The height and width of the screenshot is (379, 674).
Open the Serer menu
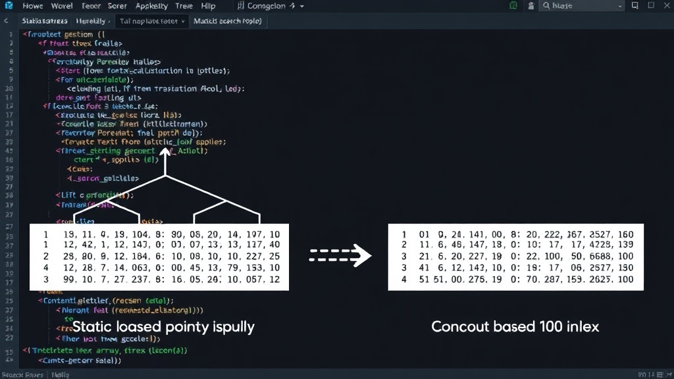[117, 6]
